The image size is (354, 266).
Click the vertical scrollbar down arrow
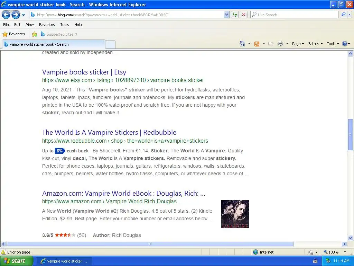(351, 238)
